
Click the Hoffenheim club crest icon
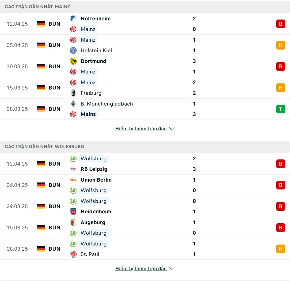(73, 18)
